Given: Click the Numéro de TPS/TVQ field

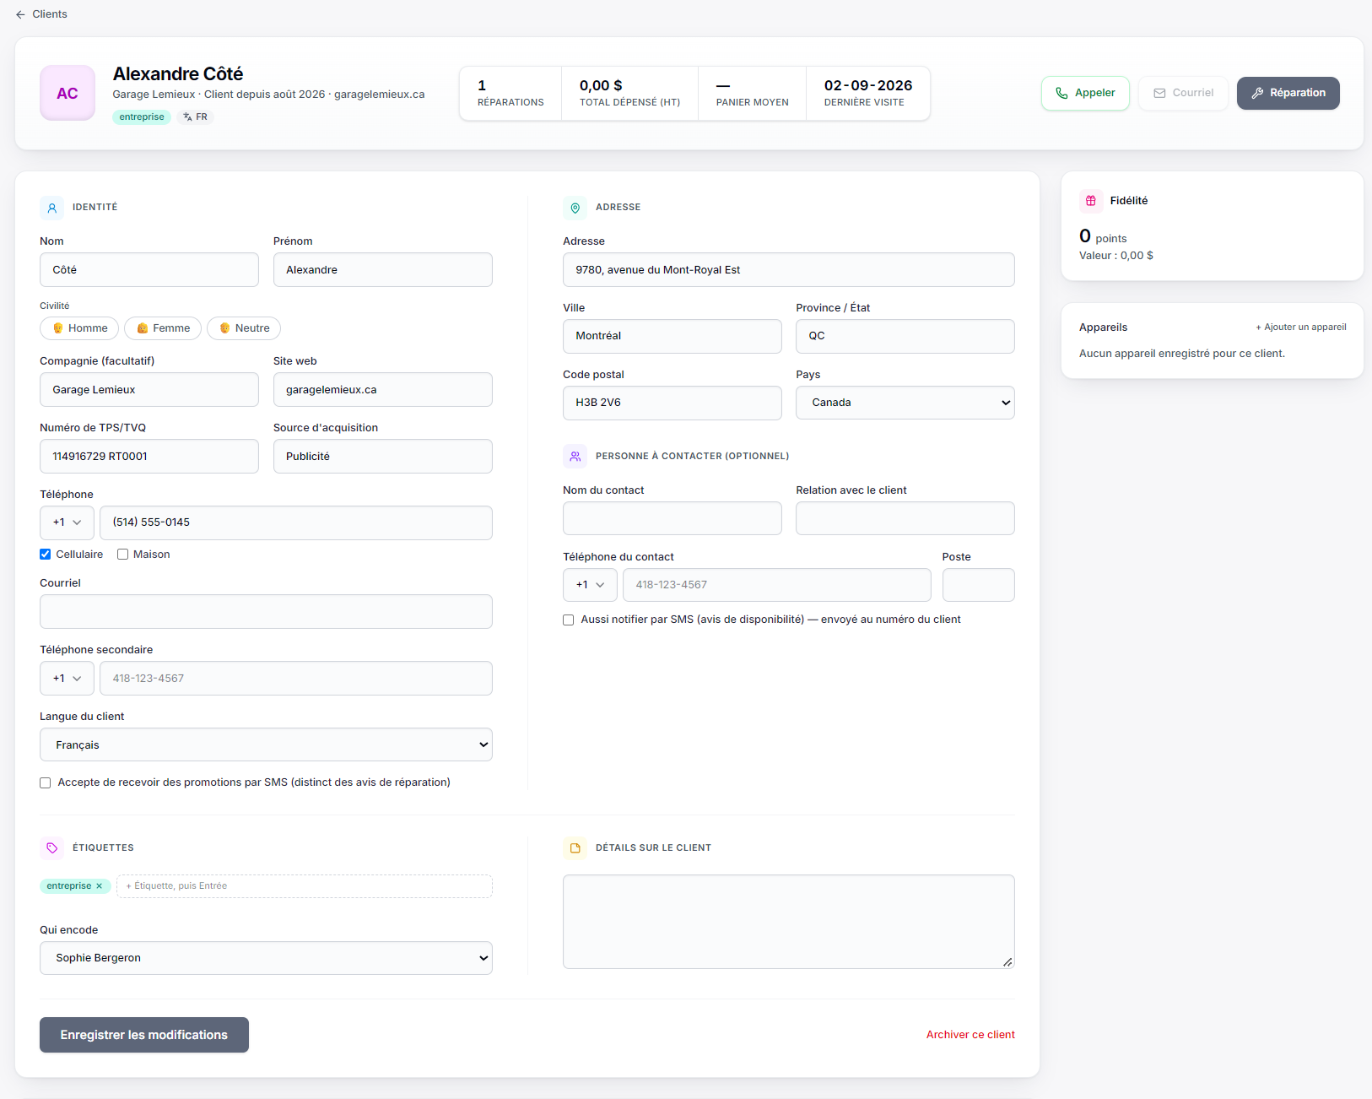Looking at the screenshot, I should 149,457.
